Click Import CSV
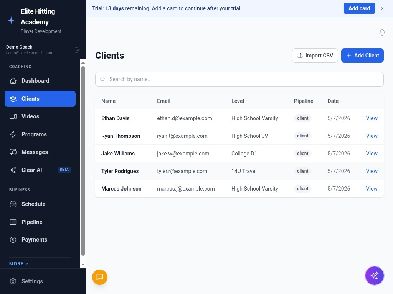The image size is (393, 294). point(315,56)
